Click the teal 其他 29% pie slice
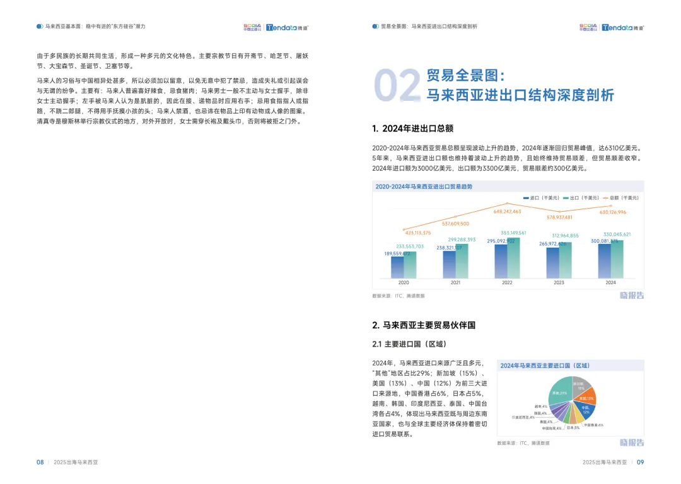Viewport: 681px width, 484px height. pyautogui.click(x=560, y=391)
